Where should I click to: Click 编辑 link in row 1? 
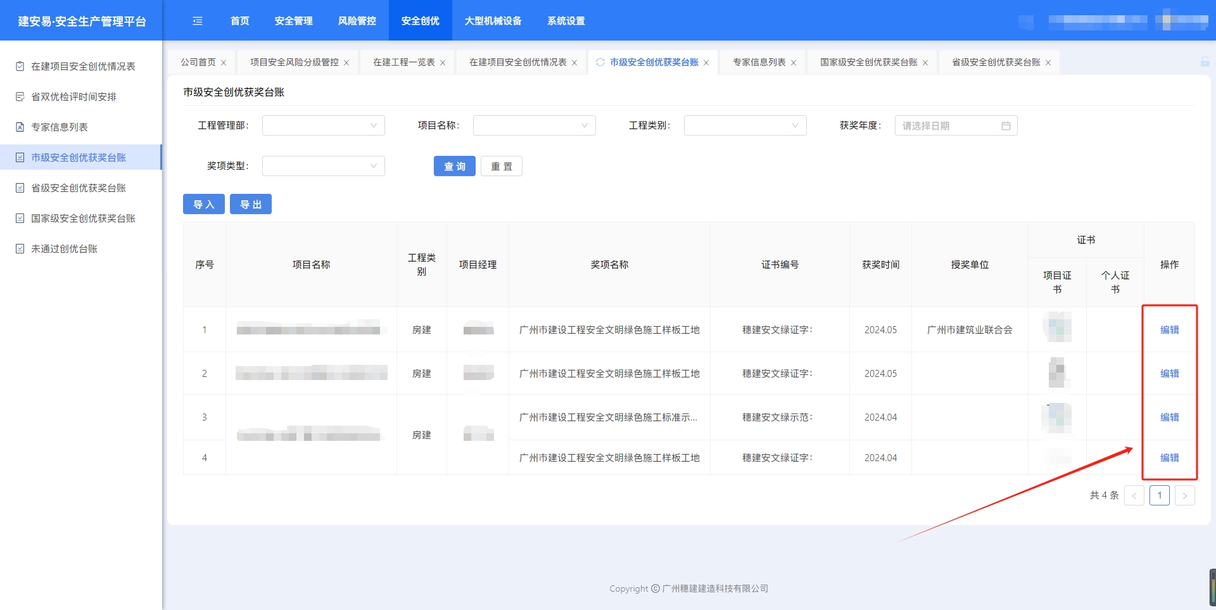point(1169,330)
